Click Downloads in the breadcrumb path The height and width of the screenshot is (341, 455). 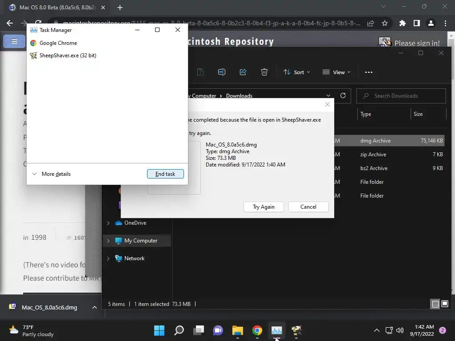click(x=239, y=96)
